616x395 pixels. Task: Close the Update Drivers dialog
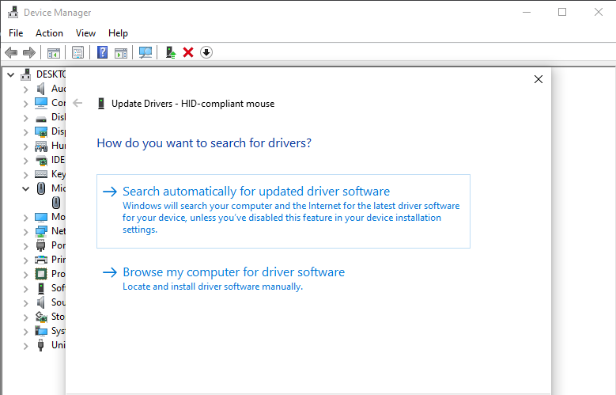[539, 79]
